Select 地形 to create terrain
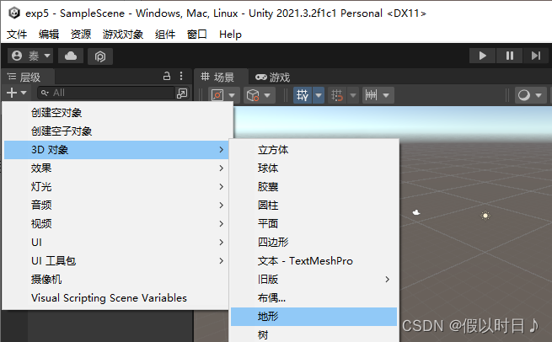The width and height of the screenshot is (552, 342). point(314,317)
